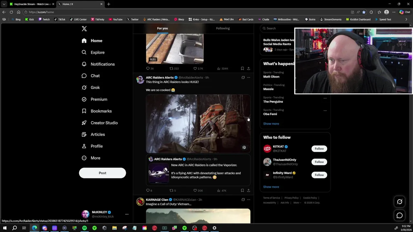Expand the More menu in sidebar
The height and width of the screenshot is (232, 413).
[x=91, y=158]
